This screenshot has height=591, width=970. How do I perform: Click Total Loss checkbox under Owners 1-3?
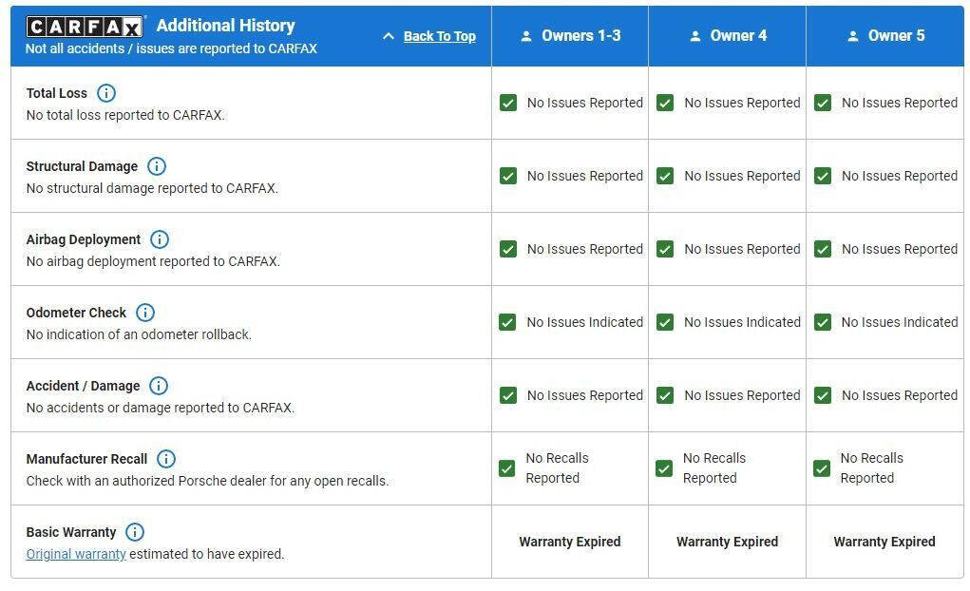tap(508, 103)
